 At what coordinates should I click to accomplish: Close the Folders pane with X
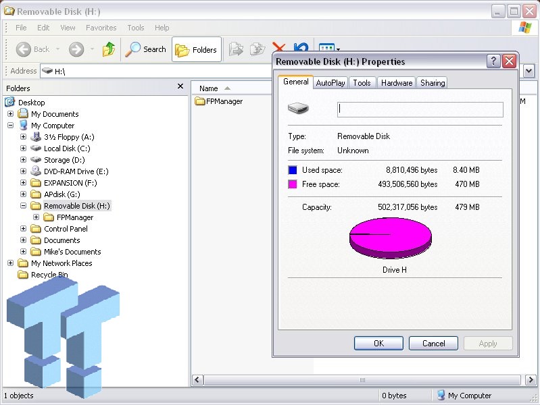click(x=180, y=86)
